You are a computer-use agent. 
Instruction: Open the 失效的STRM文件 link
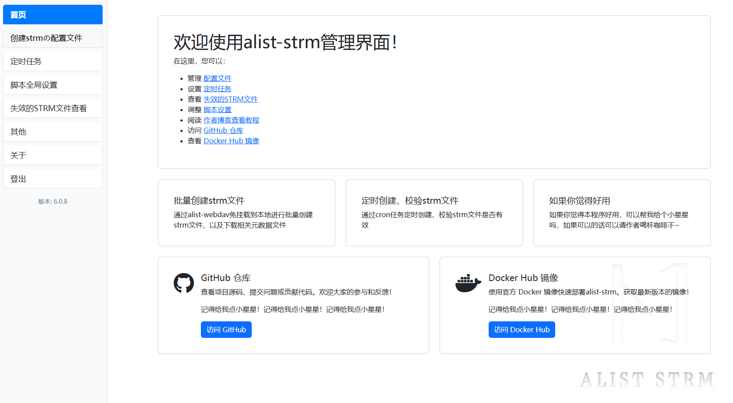[230, 99]
